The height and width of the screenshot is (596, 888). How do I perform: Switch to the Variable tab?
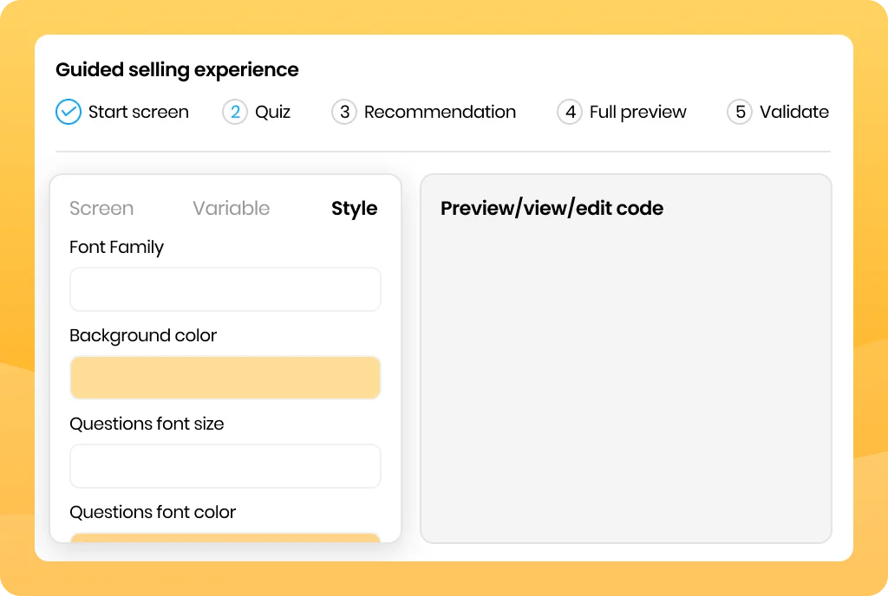pyautogui.click(x=231, y=208)
